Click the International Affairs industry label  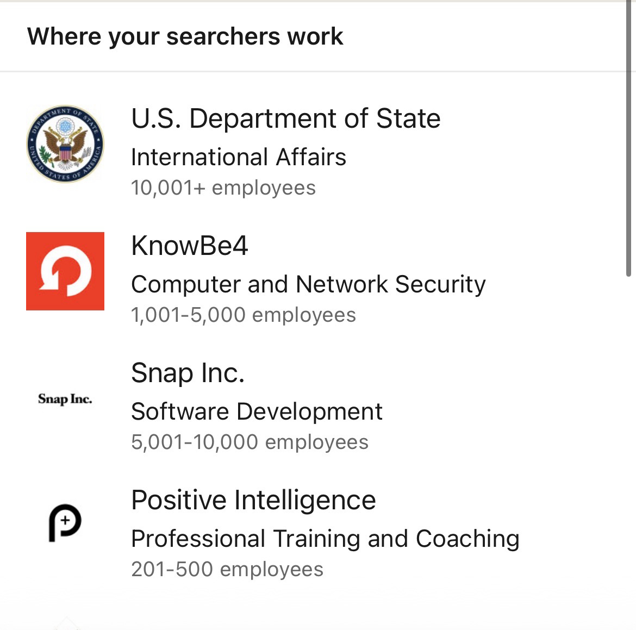(x=238, y=157)
